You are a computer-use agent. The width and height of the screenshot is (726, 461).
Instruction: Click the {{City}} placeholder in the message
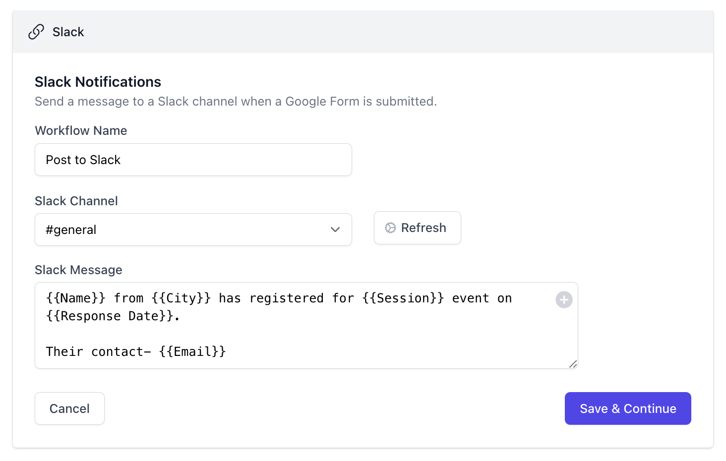pos(181,298)
